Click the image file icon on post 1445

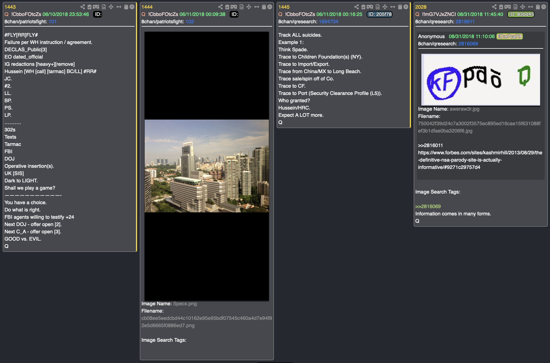(378, 7)
